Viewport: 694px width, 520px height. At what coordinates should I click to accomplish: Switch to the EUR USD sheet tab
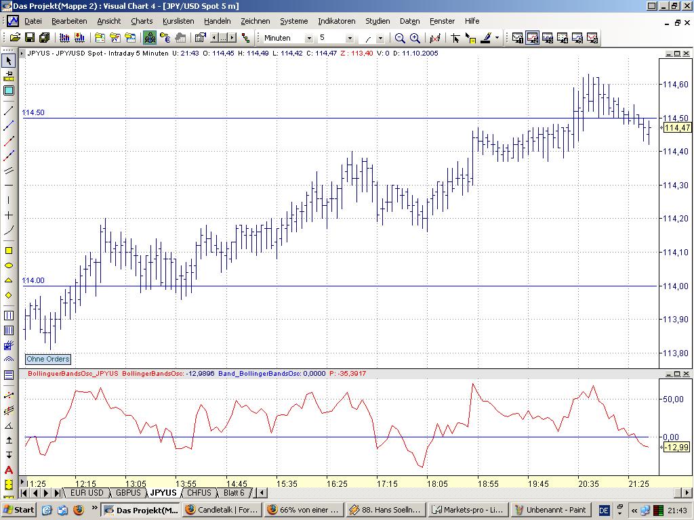point(87,493)
